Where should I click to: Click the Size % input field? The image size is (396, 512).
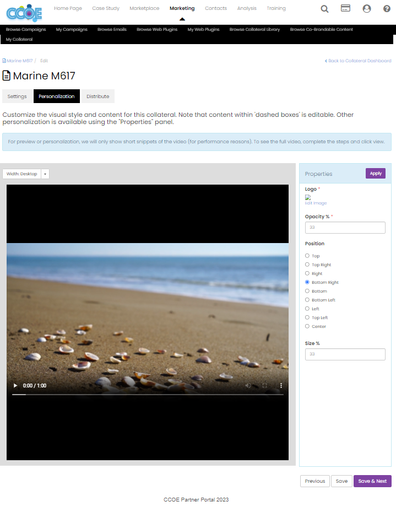(x=345, y=354)
